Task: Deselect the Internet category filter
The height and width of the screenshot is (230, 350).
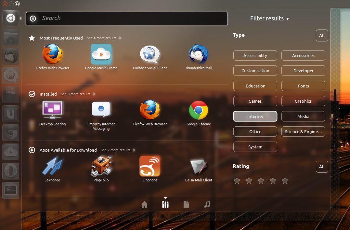Action: (255, 116)
